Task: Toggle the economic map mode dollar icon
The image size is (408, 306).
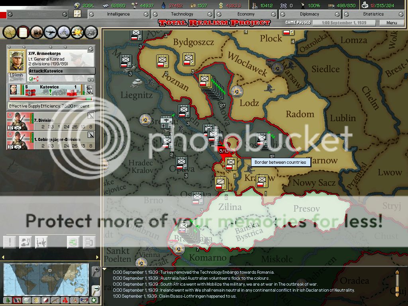Action: click(36, 300)
